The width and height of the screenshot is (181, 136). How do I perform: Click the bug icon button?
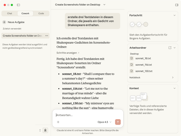pos(45,130)
